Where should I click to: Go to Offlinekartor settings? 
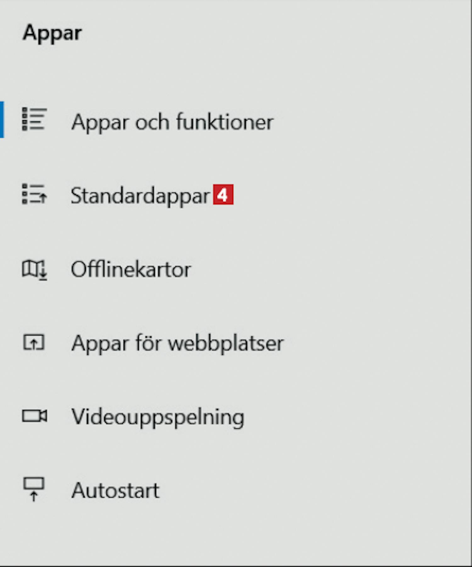(x=131, y=269)
